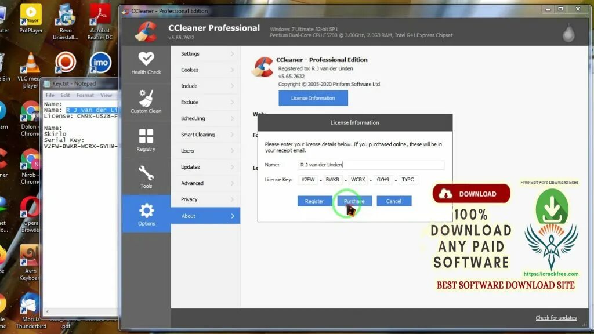
Task: Click the Check for updates link
Action: (x=556, y=318)
